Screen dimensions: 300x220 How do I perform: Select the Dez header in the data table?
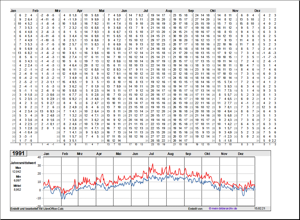[257, 11]
